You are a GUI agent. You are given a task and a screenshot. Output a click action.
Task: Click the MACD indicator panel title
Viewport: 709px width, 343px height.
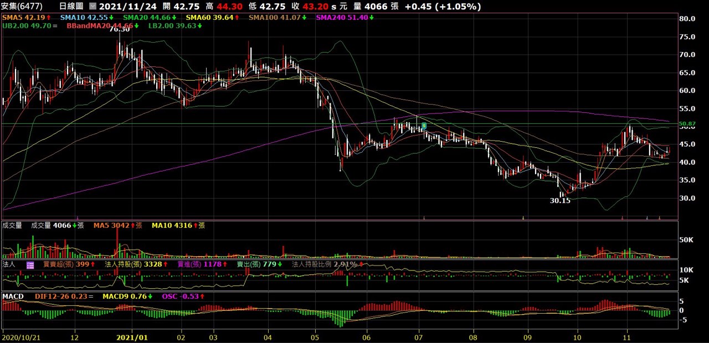click(13, 297)
